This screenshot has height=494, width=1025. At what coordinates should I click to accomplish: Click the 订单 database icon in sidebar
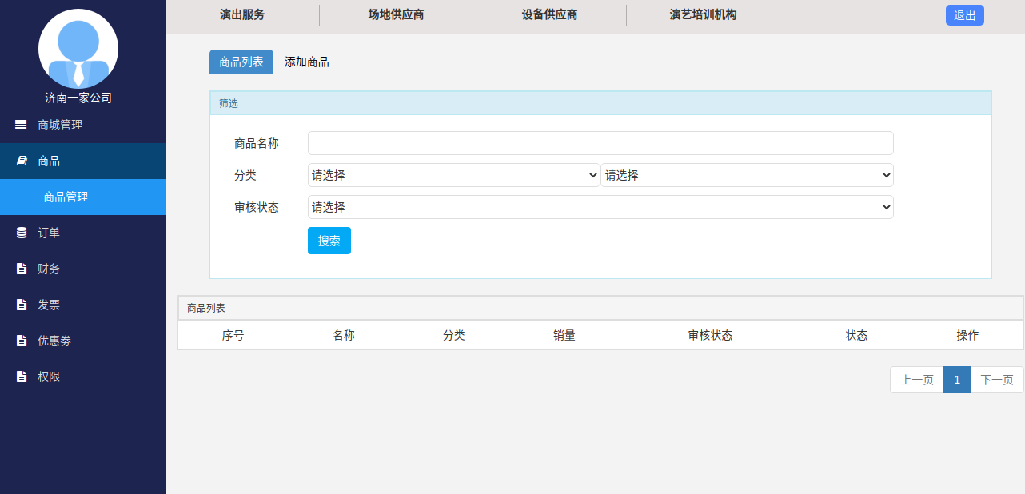[x=22, y=233]
